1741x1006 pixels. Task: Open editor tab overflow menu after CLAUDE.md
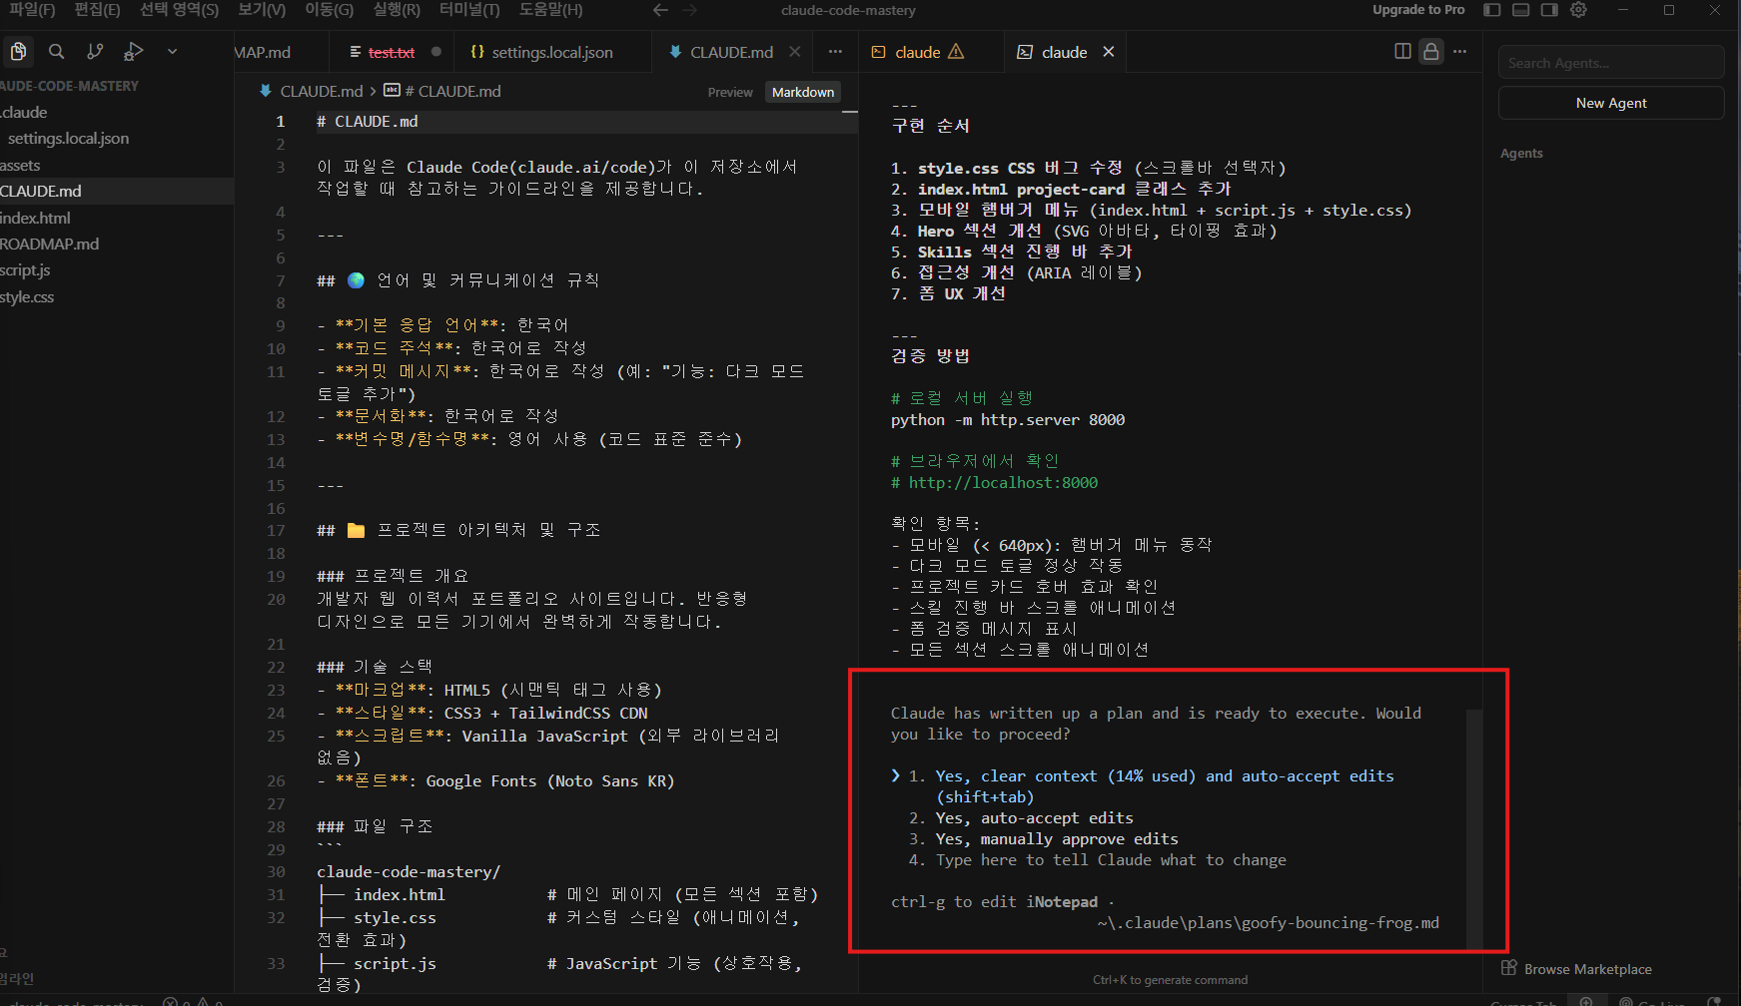[835, 52]
